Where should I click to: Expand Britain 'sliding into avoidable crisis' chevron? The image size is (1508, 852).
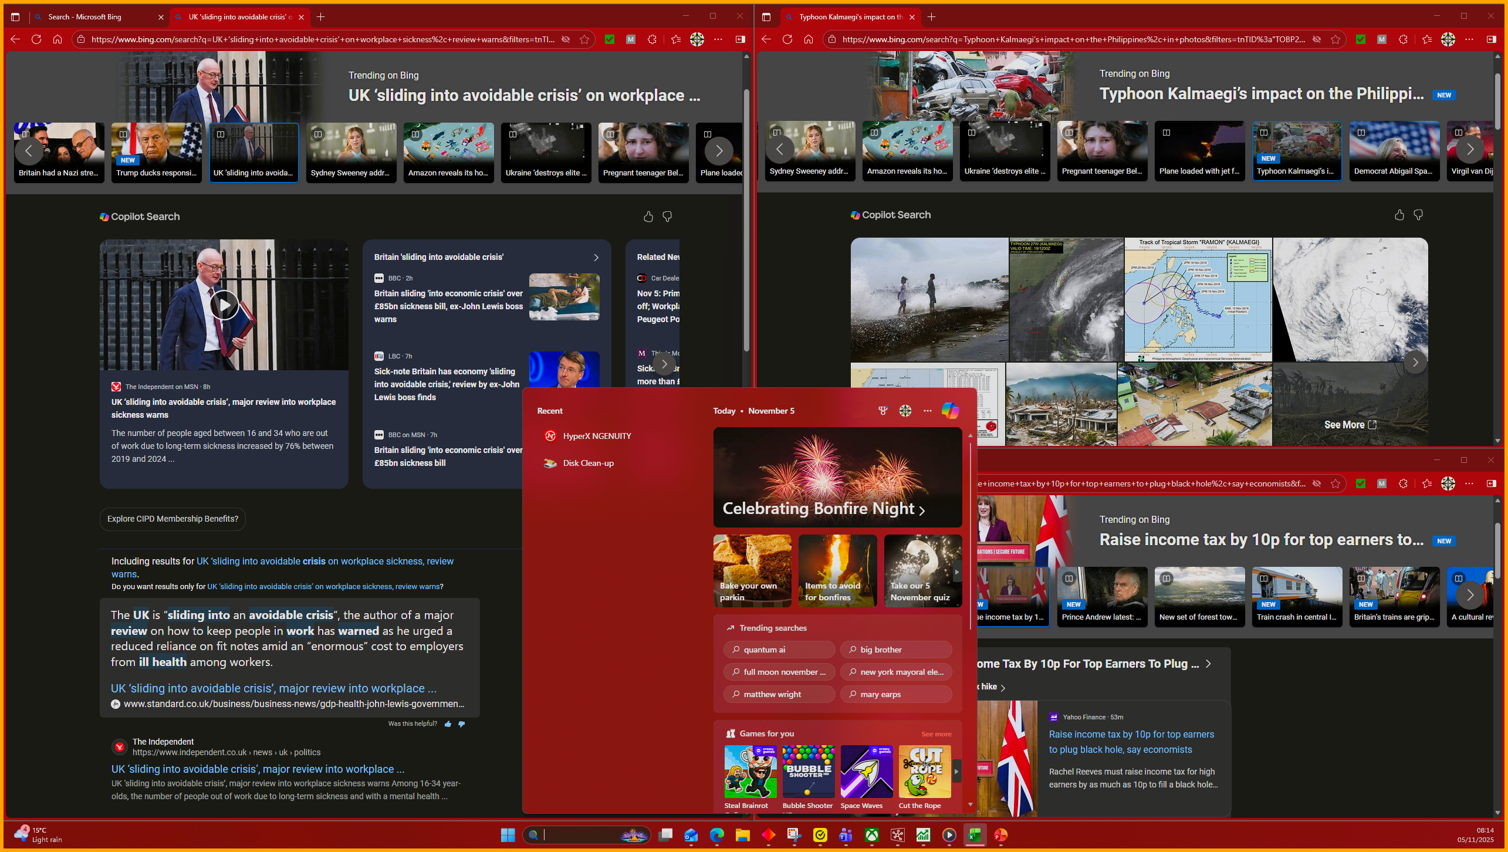596,257
